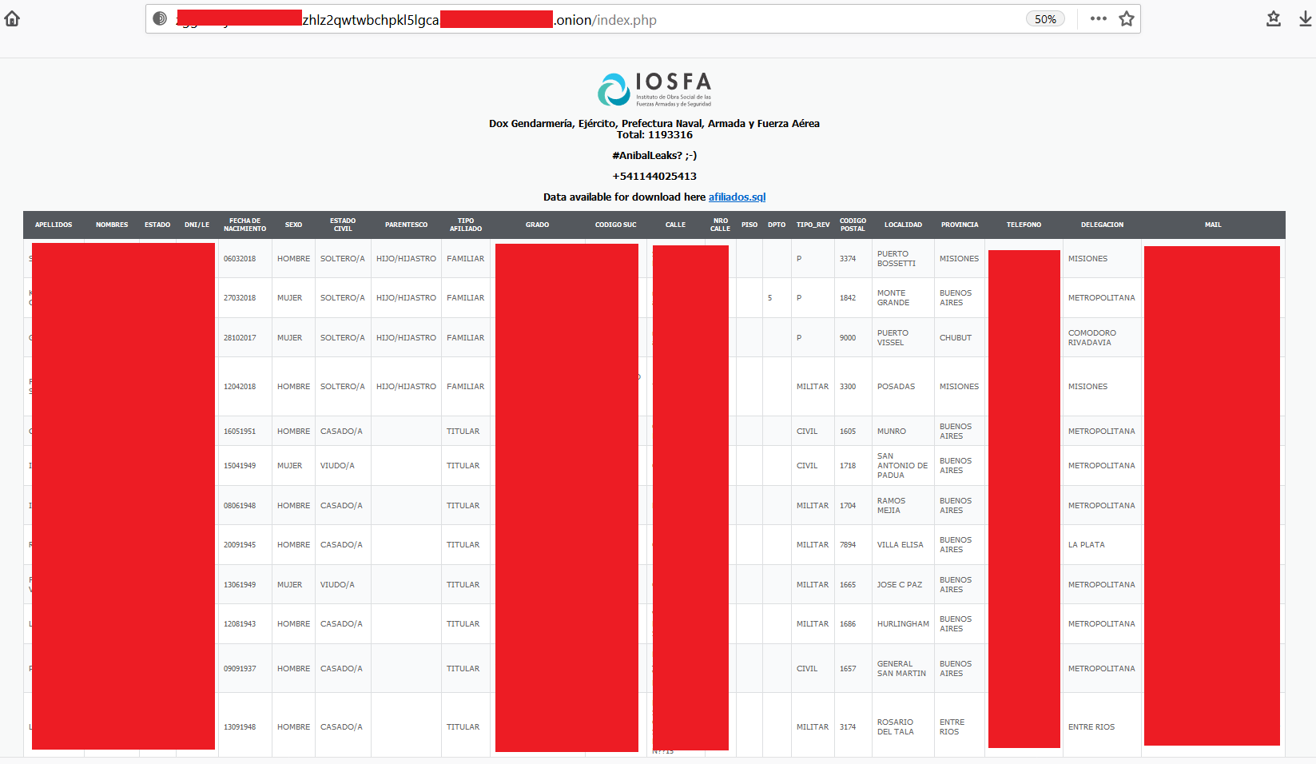The height and width of the screenshot is (764, 1316).
Task: Click the NOMBRES column header
Action: coord(112,225)
